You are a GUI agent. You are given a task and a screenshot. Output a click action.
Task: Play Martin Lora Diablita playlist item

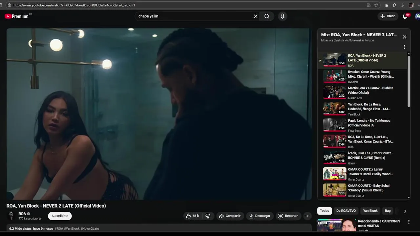[362, 92]
